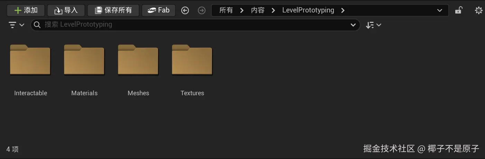This screenshot has height=159, width=485.
Task: Open the filter options dropdown
Action: pos(16,25)
